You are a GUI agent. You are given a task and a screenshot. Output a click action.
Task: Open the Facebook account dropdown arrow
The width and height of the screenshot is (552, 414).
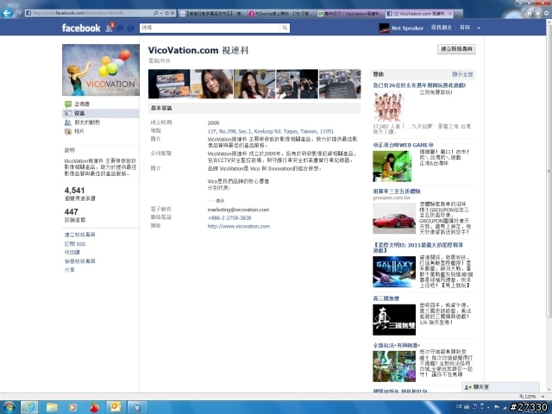click(479, 28)
